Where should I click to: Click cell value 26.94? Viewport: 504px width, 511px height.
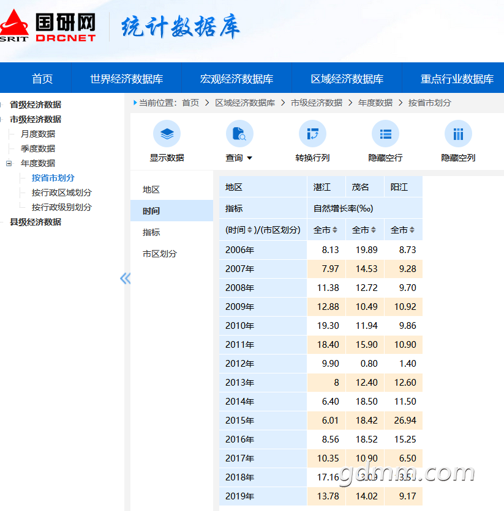(x=405, y=421)
